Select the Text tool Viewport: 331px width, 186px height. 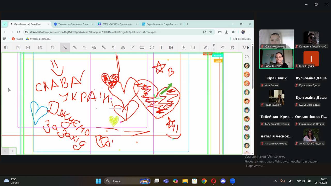(161, 48)
